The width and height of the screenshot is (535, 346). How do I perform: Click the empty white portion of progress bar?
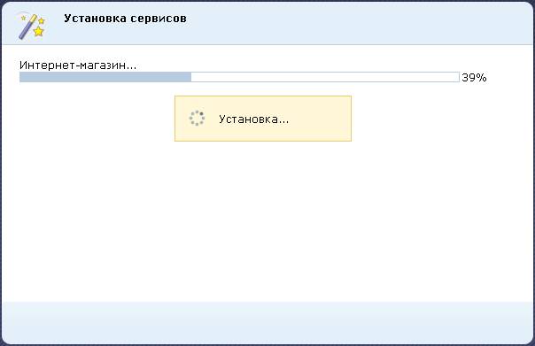(325, 77)
